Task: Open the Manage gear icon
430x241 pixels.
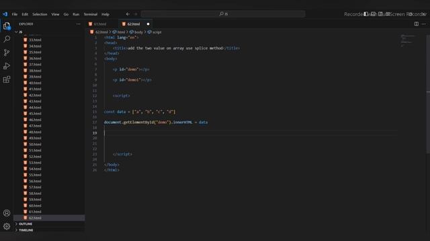Action: (x=7, y=226)
